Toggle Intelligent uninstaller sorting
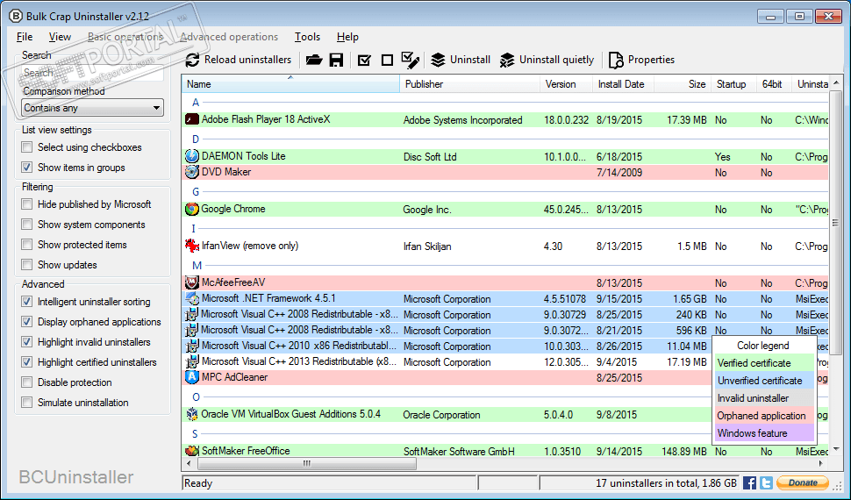Screen dimensions: 851x500 (x=26, y=301)
